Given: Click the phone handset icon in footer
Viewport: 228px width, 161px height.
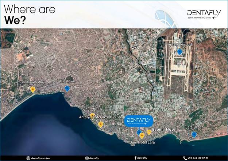Looking at the screenshot, I should (x=185, y=158).
